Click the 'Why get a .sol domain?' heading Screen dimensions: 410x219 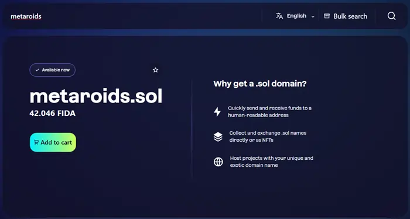point(260,84)
